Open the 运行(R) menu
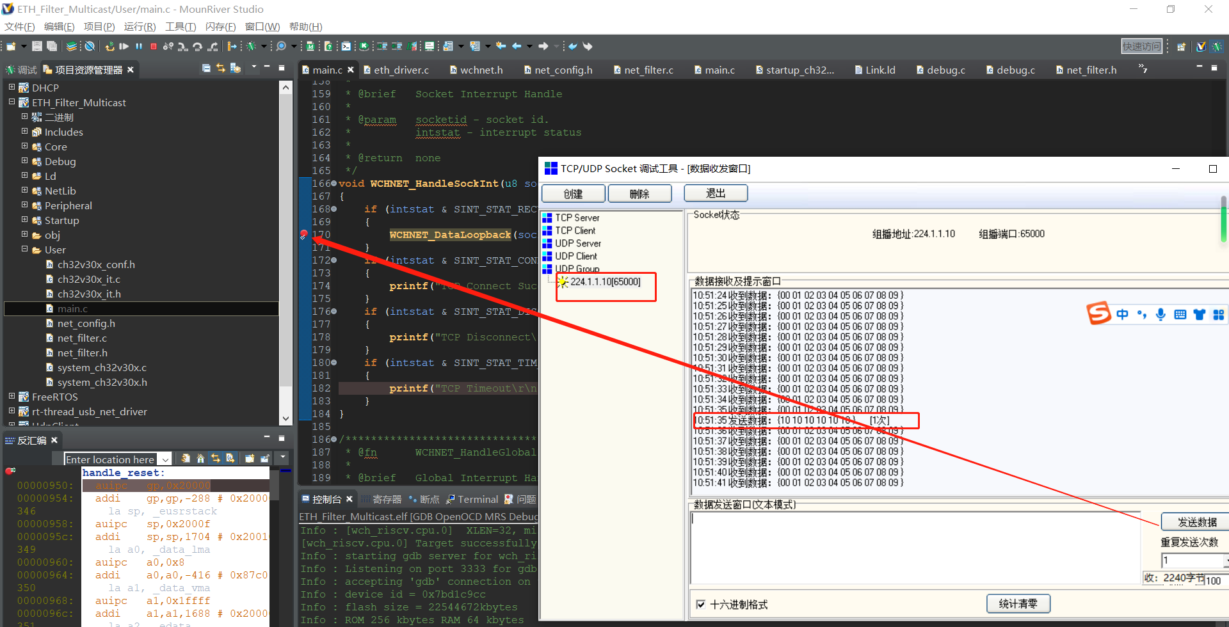1229x627 pixels. coord(140,26)
